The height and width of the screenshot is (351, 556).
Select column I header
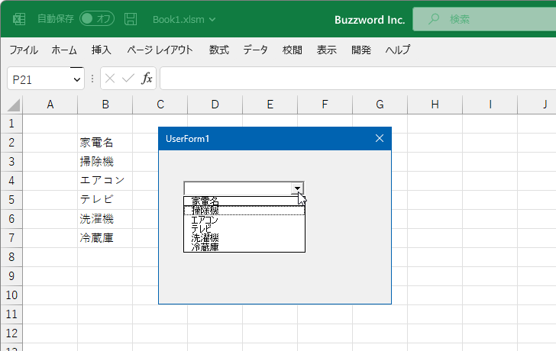(490, 105)
